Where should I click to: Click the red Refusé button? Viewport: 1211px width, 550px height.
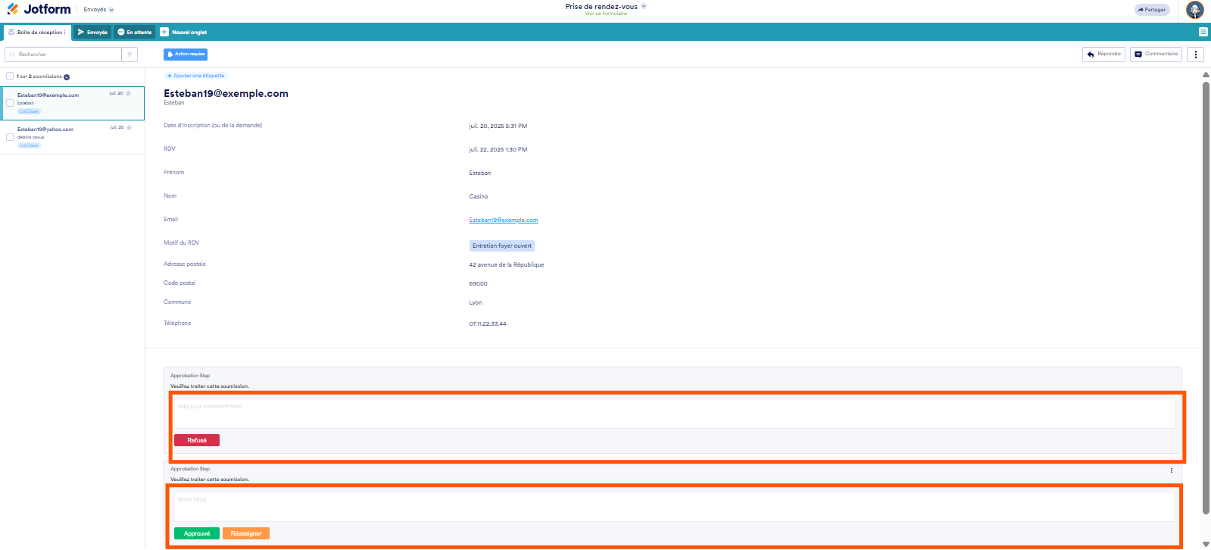[x=197, y=440]
